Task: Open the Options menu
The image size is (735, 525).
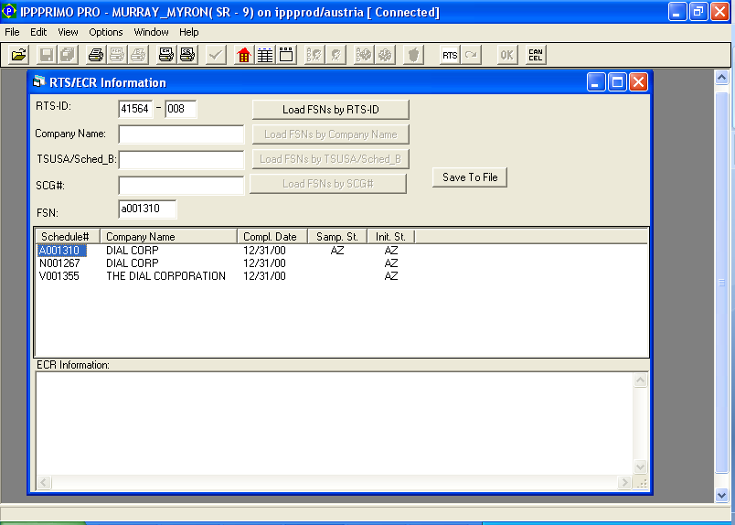Action: 106,32
